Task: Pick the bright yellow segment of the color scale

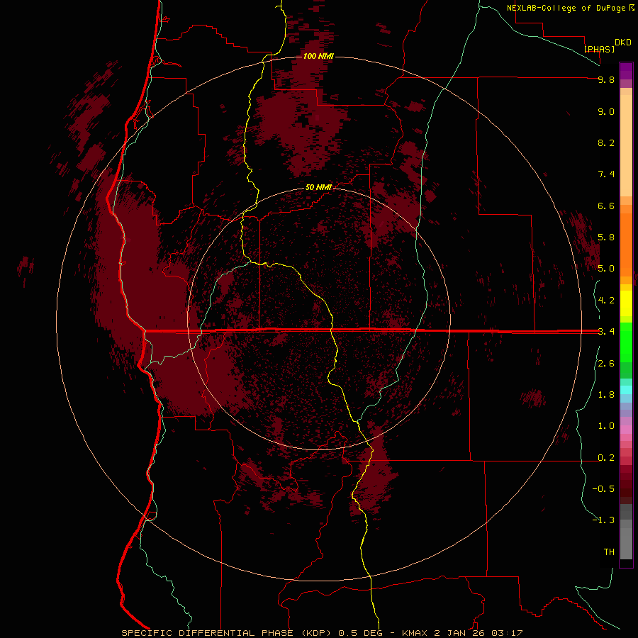Action: tap(626, 303)
